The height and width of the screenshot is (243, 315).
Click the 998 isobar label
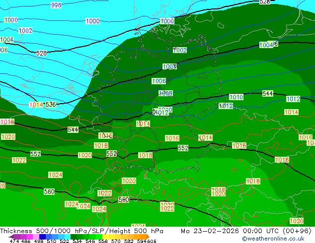point(56,5)
